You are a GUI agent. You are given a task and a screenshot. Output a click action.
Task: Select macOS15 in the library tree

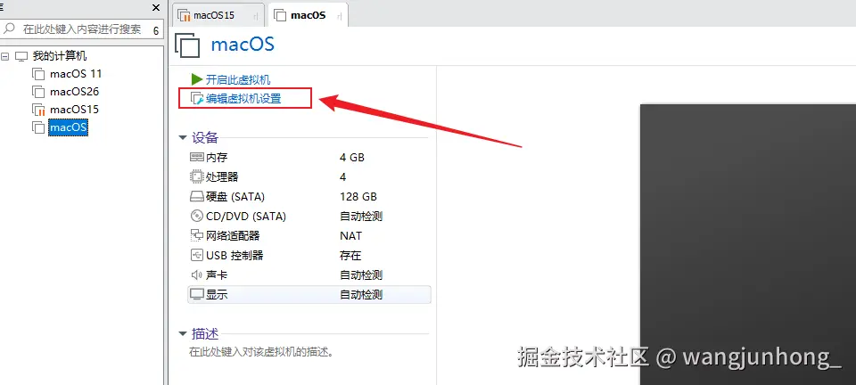point(74,110)
